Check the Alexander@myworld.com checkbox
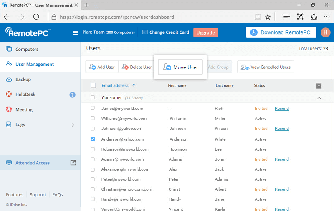Viewport: 334px width, 211px height. point(93,169)
